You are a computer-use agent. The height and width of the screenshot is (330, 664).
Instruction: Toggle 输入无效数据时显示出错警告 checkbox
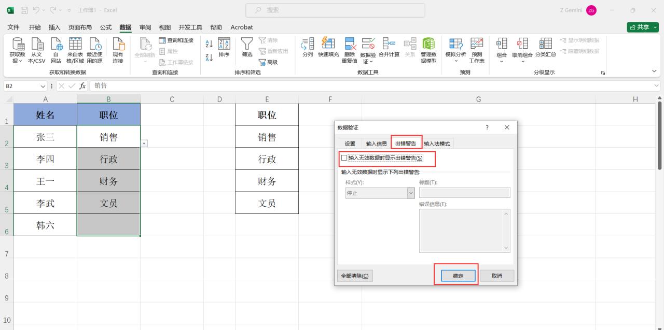(344, 157)
